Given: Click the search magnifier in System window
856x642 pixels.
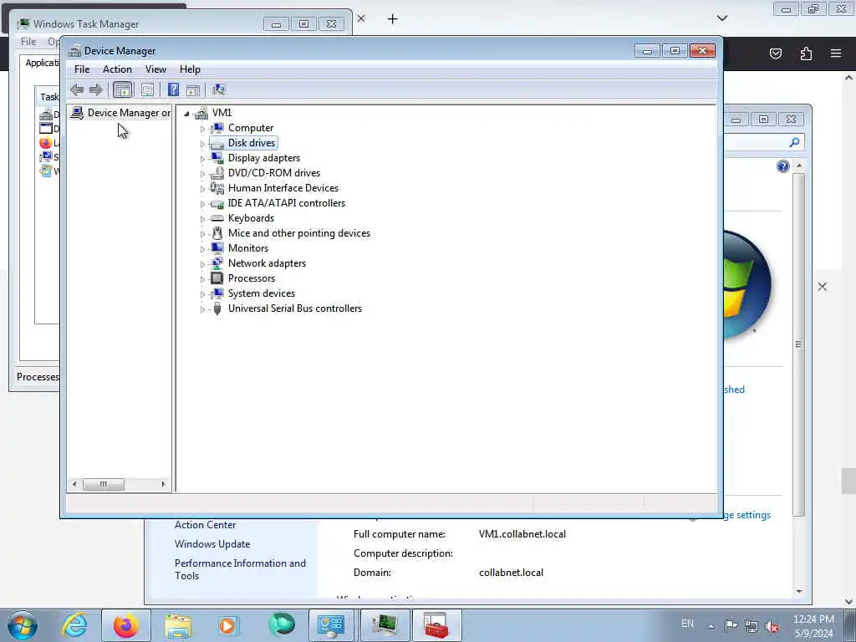Looking at the screenshot, I should point(794,142).
